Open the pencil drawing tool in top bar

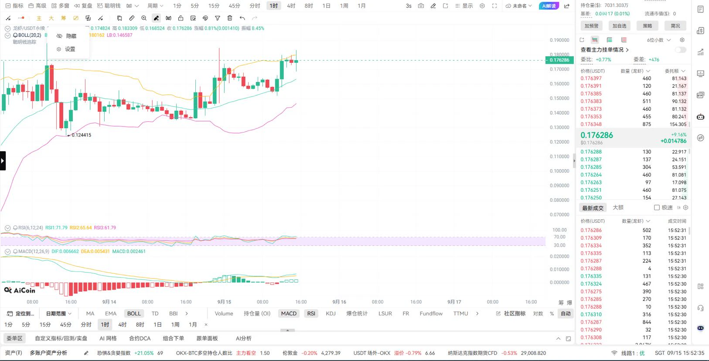coord(433,6)
